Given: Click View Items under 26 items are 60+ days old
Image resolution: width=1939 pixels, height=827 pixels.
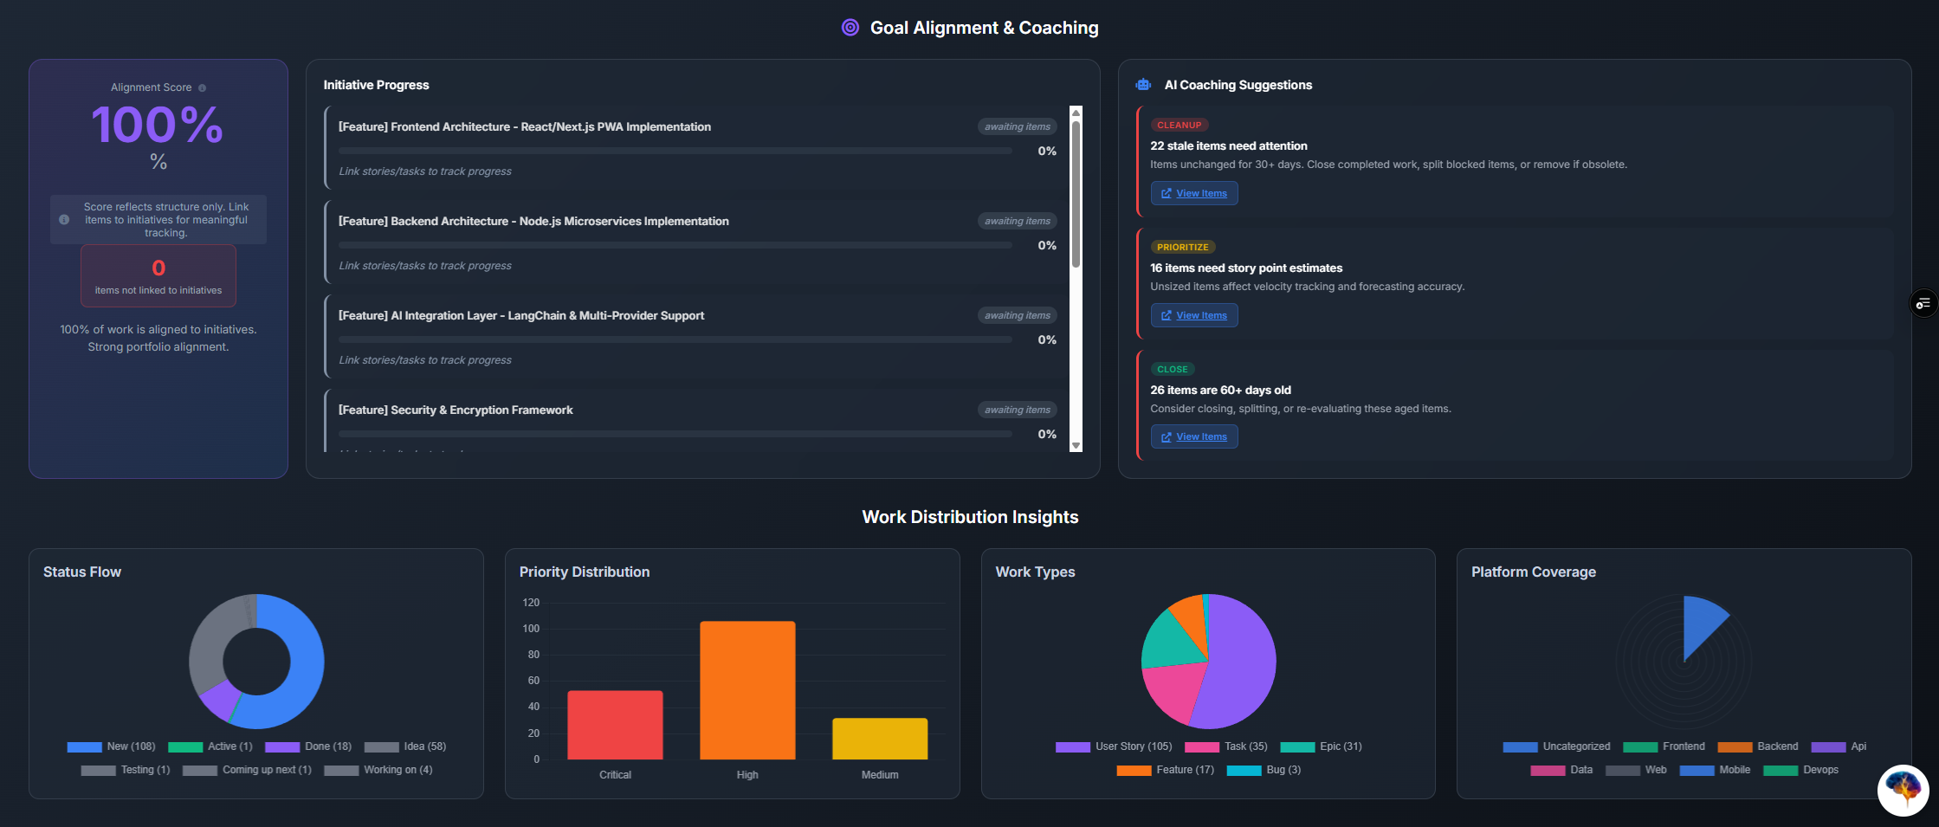Looking at the screenshot, I should (1194, 436).
